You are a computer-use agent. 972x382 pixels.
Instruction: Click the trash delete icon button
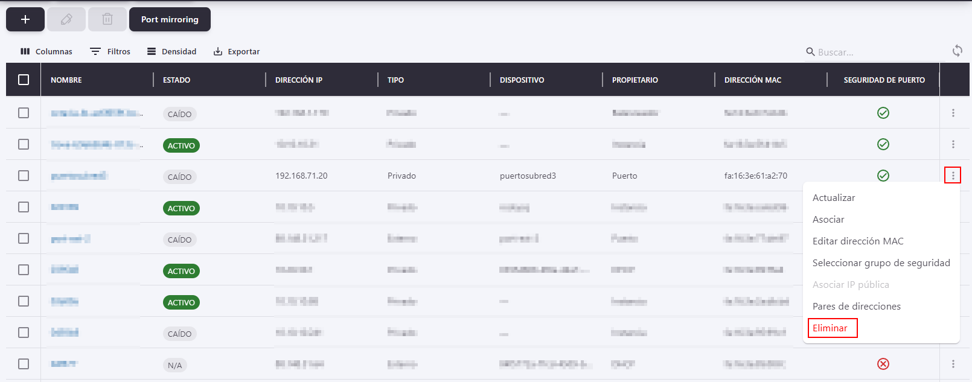click(107, 19)
